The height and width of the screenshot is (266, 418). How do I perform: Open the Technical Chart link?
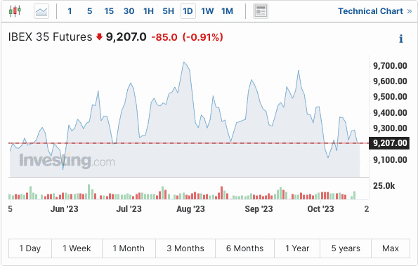pos(375,11)
